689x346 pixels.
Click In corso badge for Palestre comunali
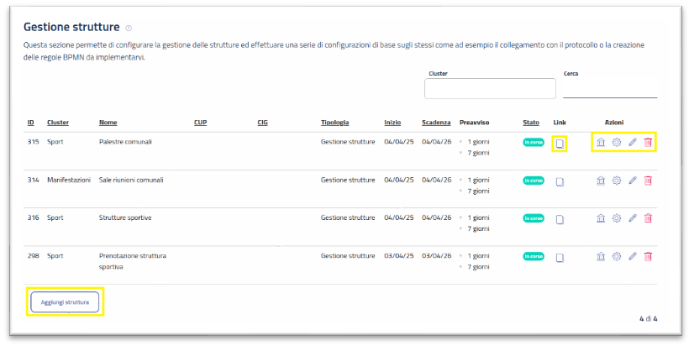[x=533, y=142]
